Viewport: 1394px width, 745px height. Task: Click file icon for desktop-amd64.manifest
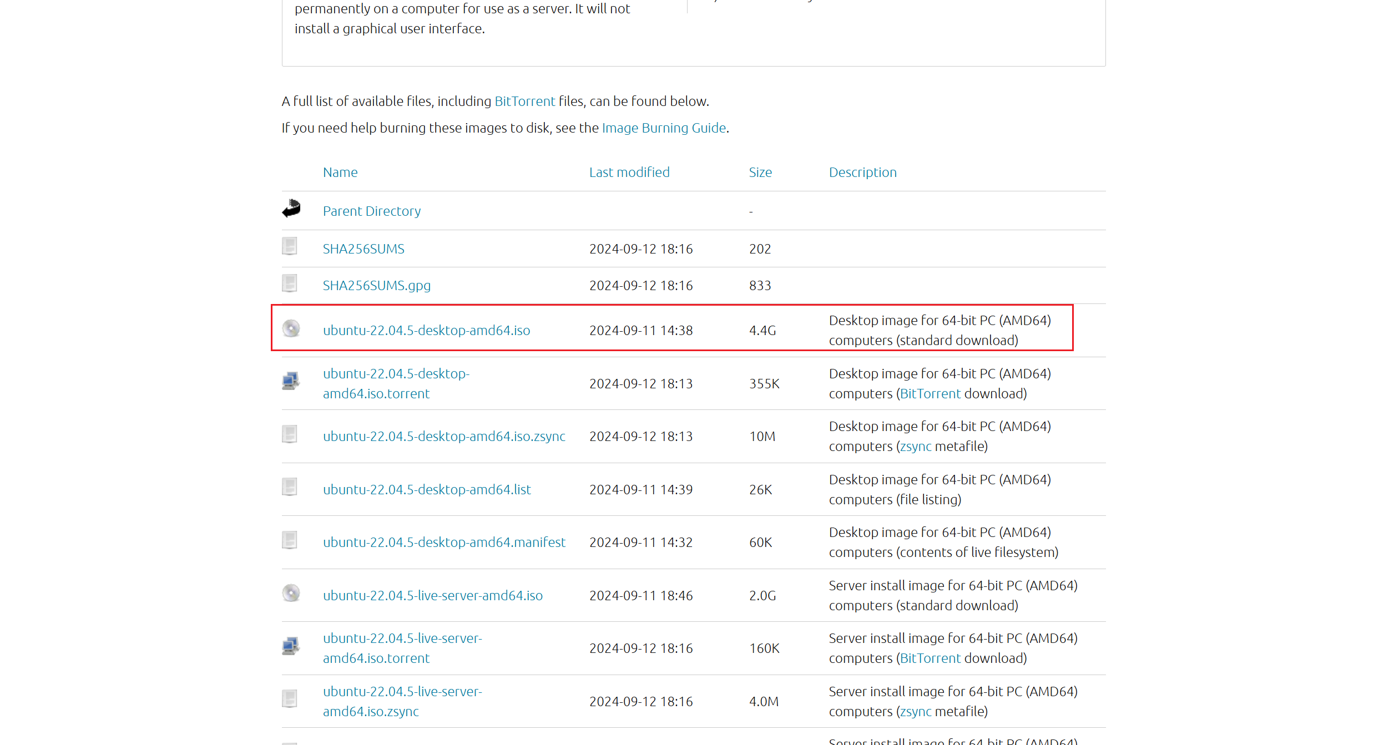click(x=290, y=540)
